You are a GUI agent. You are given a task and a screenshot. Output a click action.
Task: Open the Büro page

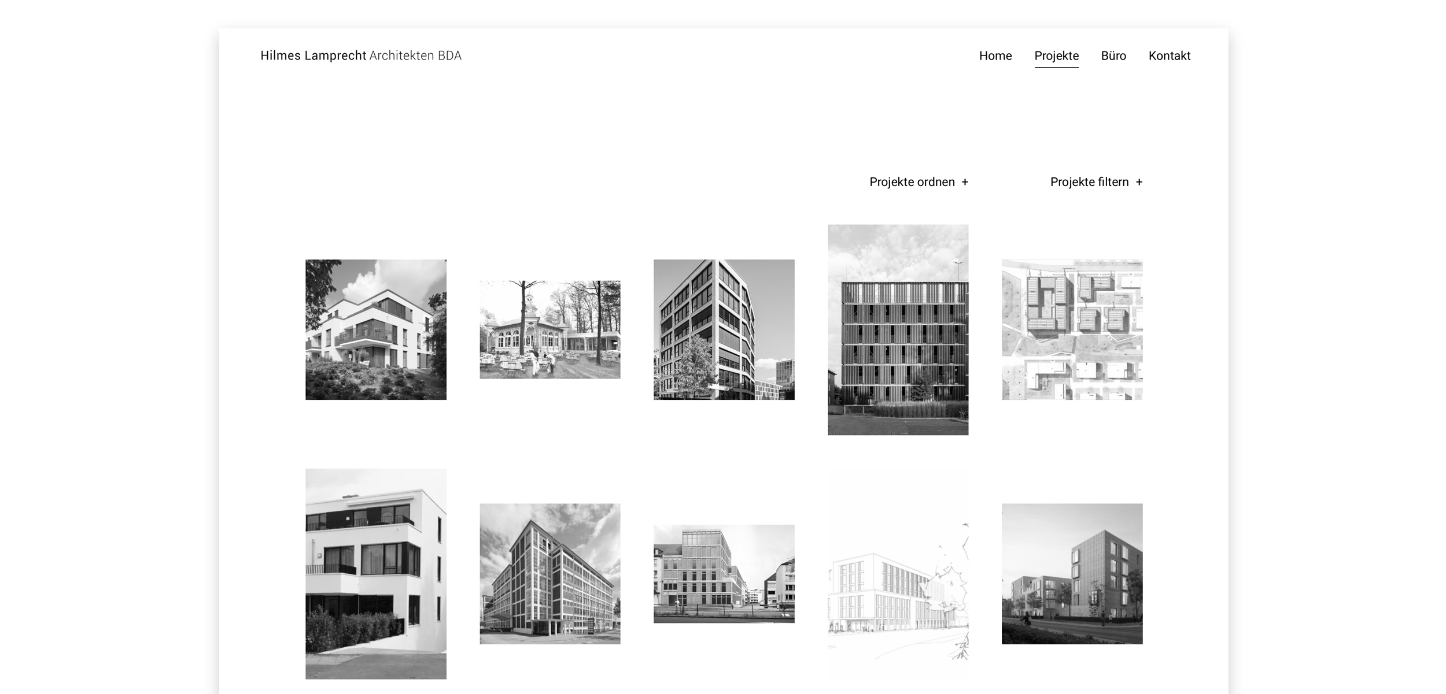pos(1113,56)
